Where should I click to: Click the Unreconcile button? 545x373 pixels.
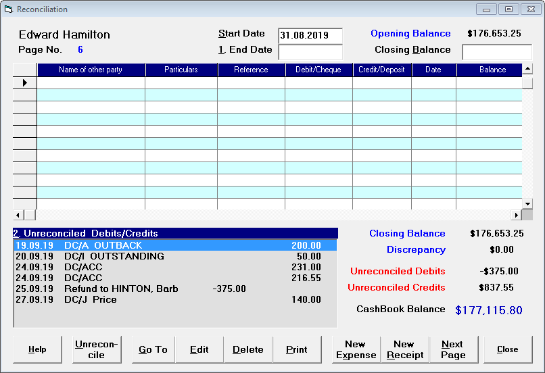point(97,349)
